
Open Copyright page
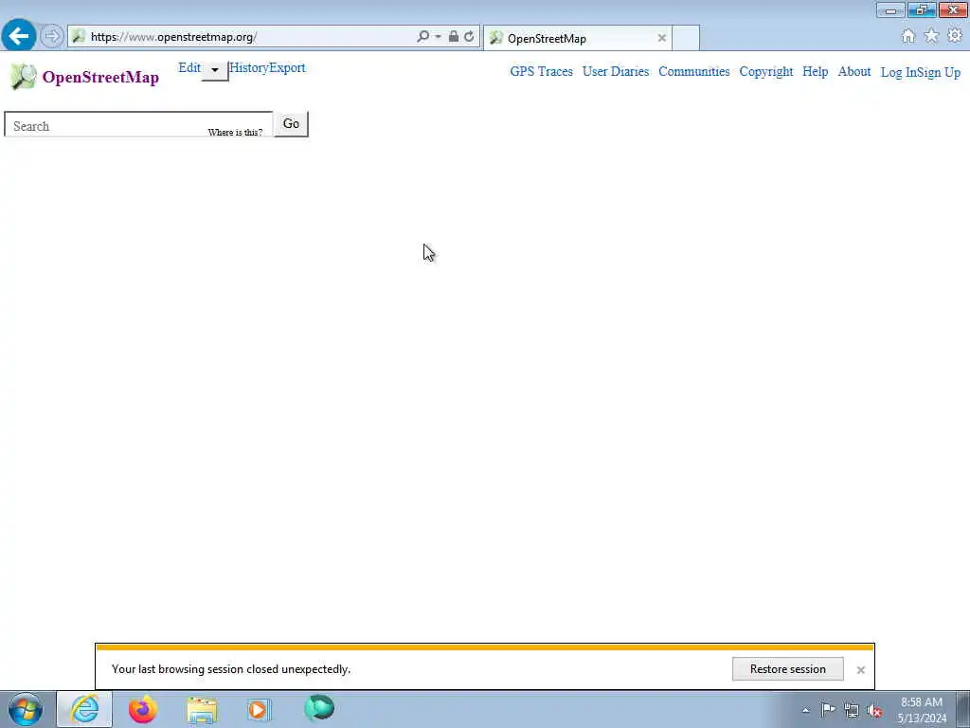click(765, 72)
